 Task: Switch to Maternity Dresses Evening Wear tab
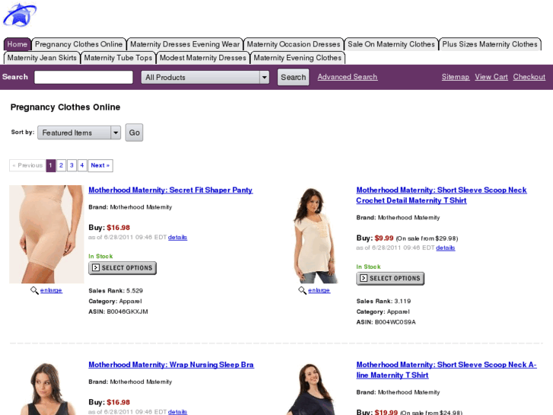tap(185, 44)
